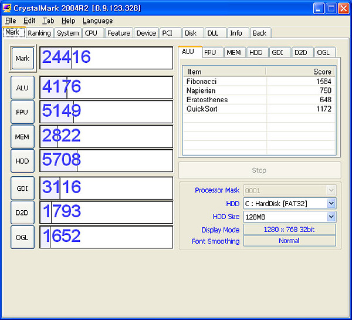Open the File menu

tap(11, 21)
